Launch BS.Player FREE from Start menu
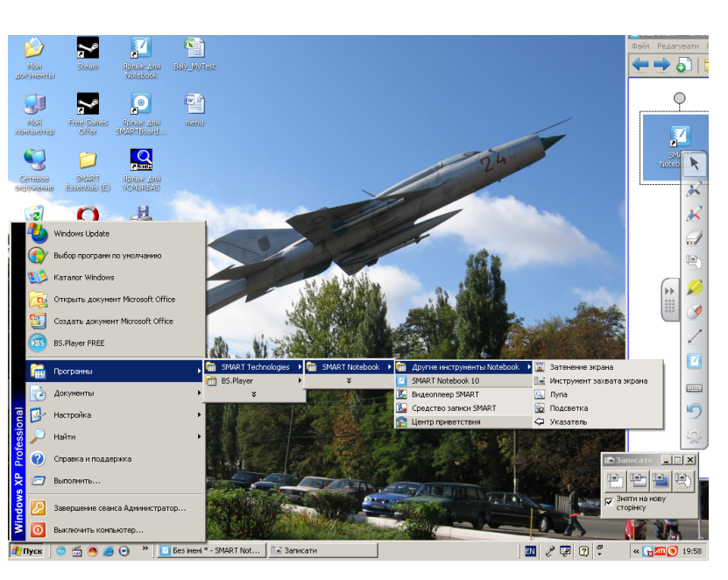Image resolution: width=728 pixels, height=580 pixels. [116, 343]
